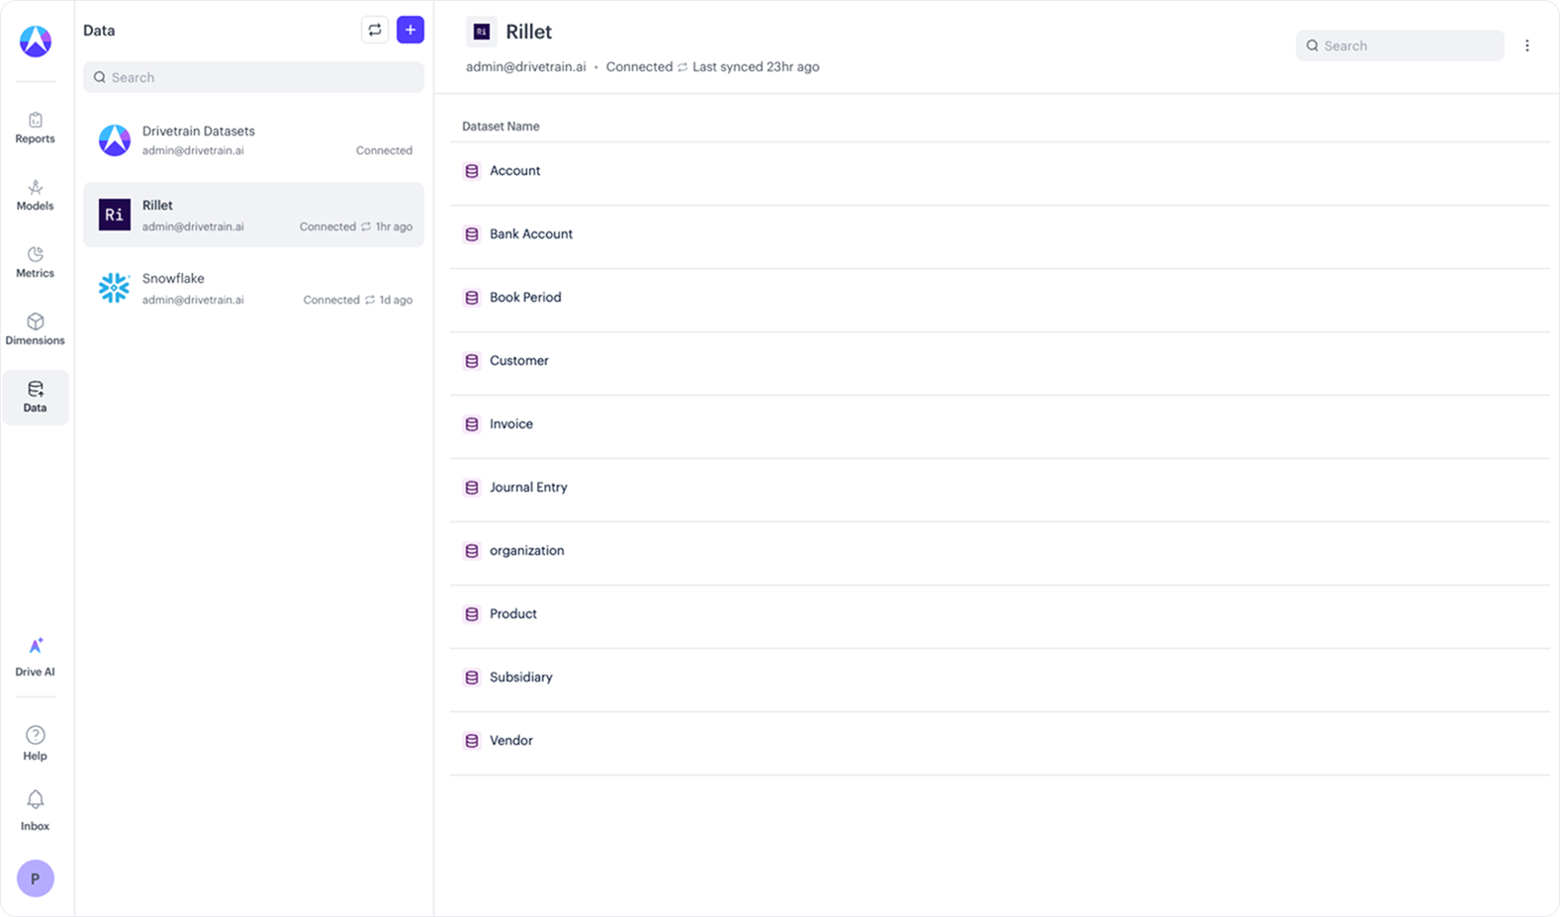Viewport: 1560px width, 917px height.
Task: Open the three-dot more options menu
Action: (x=1527, y=46)
